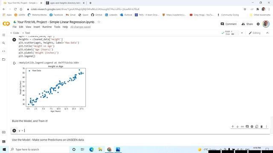This screenshot has width=273, height=153.
Task: Click the Windows taskbar search box
Action: coord(39,149)
